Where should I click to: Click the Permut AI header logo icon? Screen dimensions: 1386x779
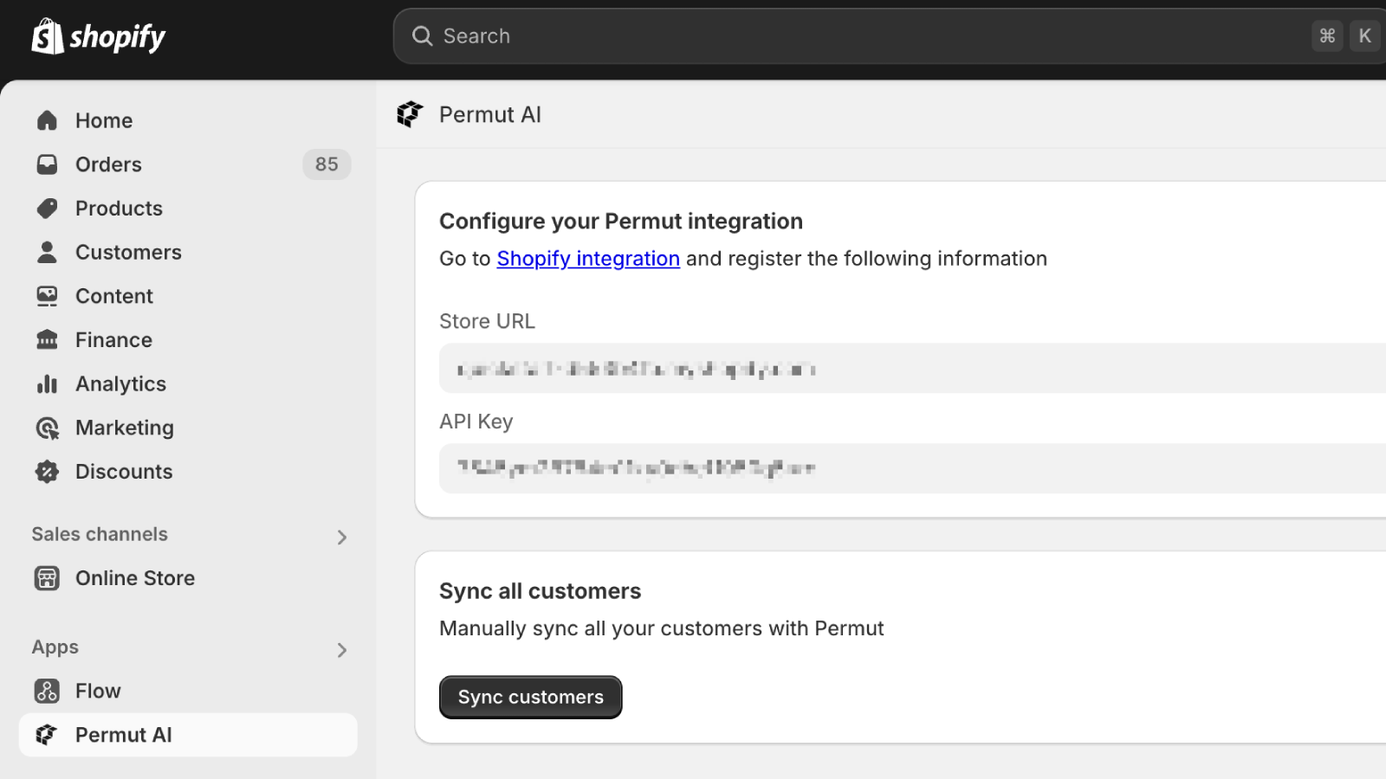coord(410,114)
